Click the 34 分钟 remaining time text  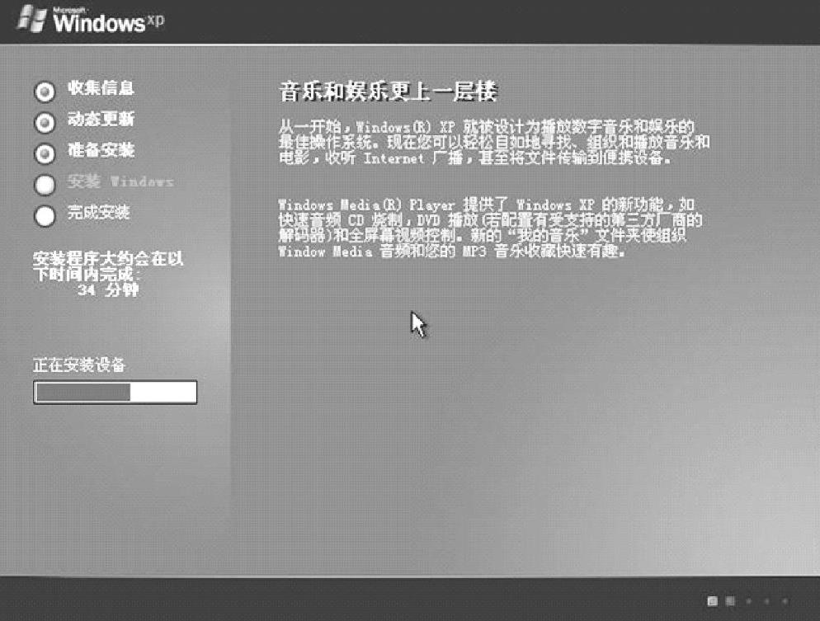pyautogui.click(x=108, y=289)
